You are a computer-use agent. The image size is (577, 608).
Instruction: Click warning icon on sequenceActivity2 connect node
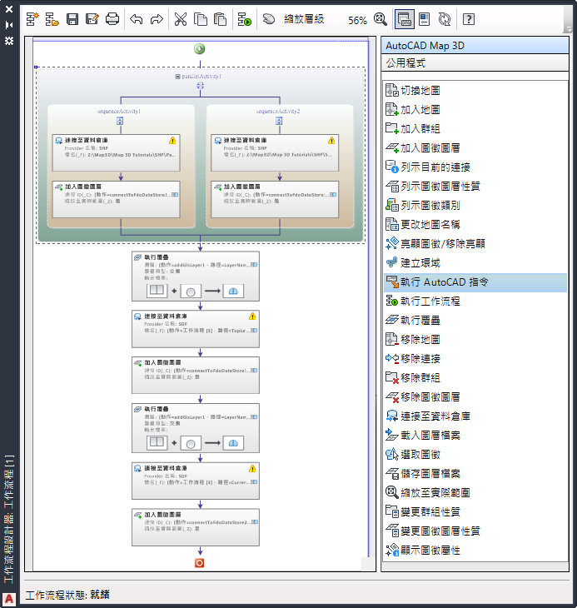coord(331,141)
